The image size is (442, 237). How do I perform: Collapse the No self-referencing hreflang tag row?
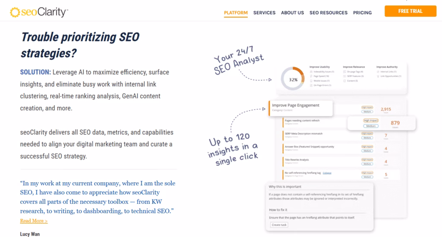point(326,173)
